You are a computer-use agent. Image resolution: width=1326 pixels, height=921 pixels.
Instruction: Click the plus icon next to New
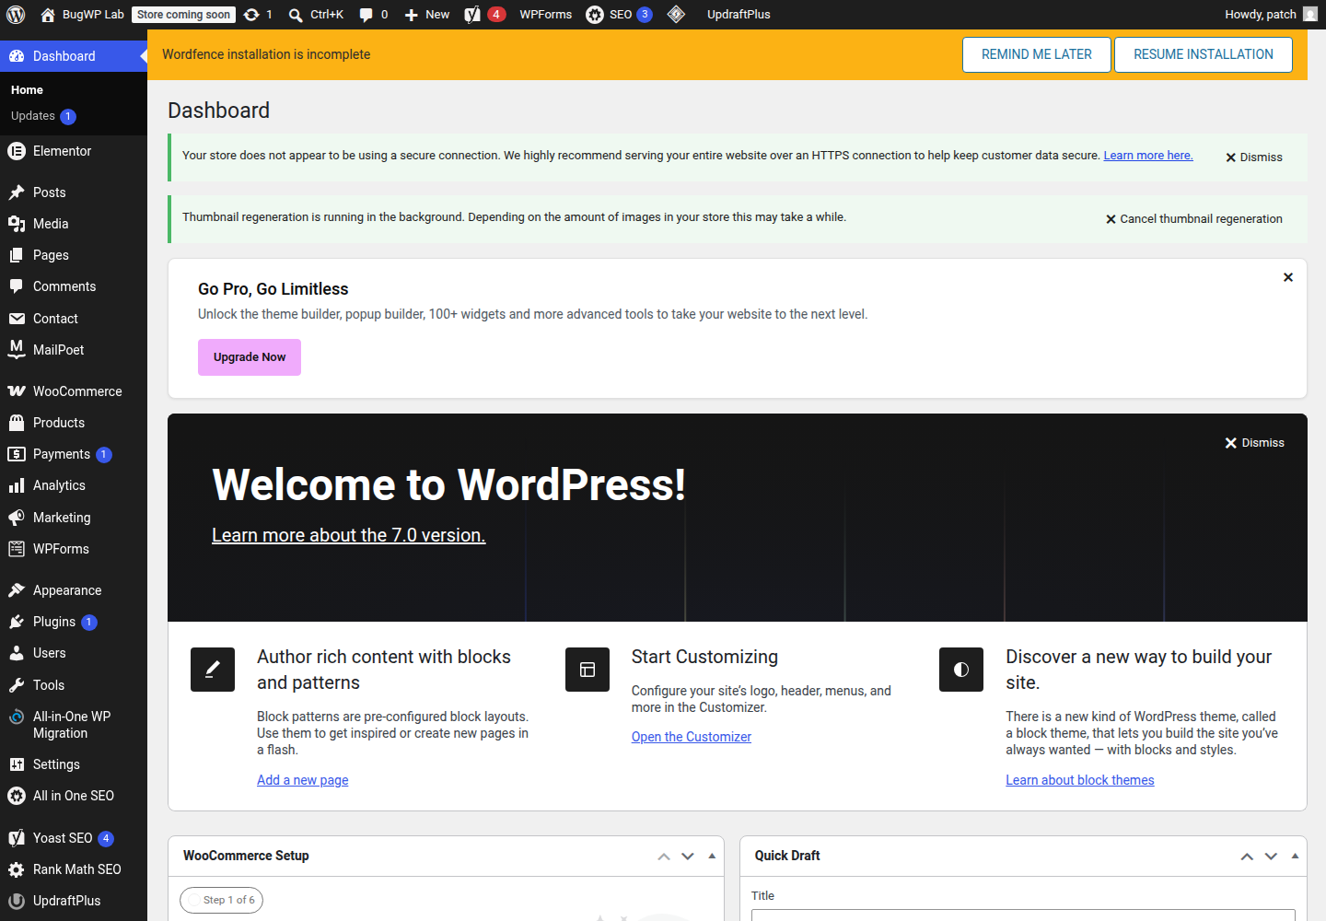412,15
